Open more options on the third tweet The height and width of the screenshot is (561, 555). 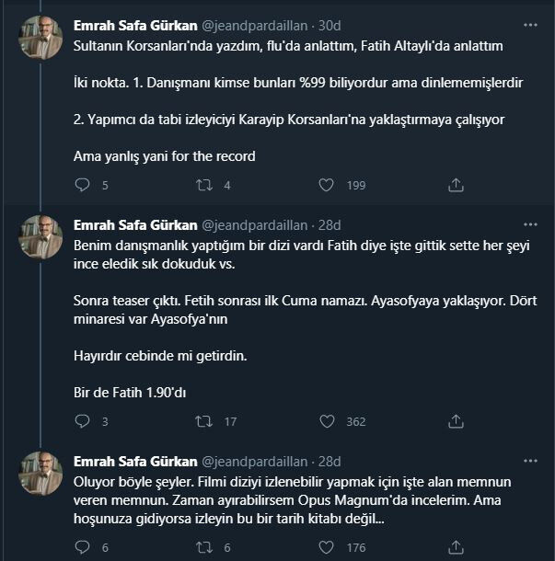(x=529, y=461)
